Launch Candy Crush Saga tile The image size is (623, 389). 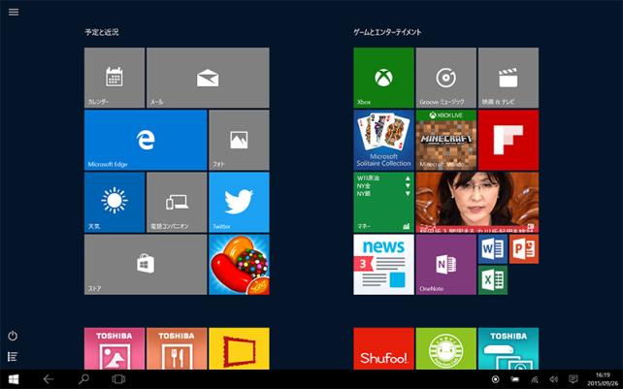tap(239, 265)
